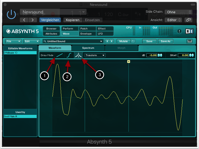Screen dimensions: 199x149
Task: Click the NI logo icon
Action: pyautogui.click(x=190, y=31)
